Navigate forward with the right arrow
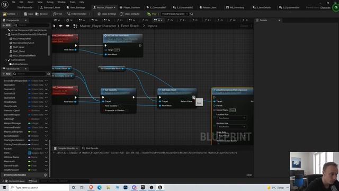This screenshot has height=191, width=339. (67, 26)
